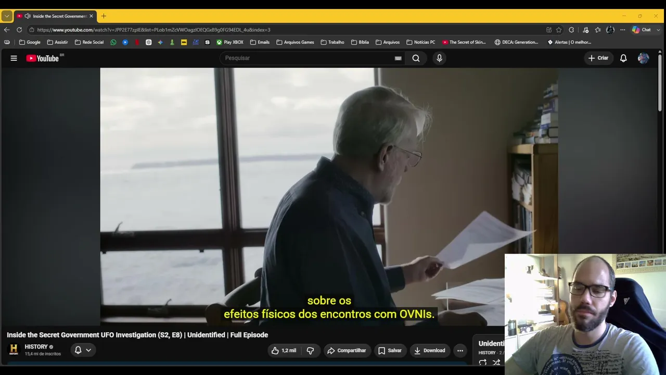Open browser profile avatar
Viewport: 666px width, 375px height.
(610, 30)
